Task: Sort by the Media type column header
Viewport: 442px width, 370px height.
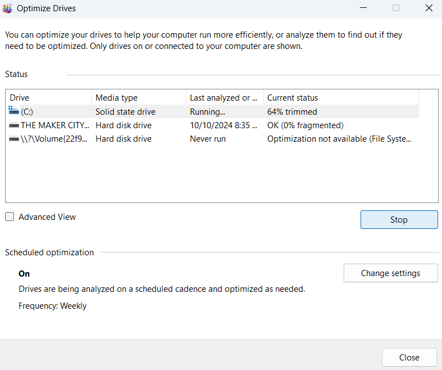Action: click(x=139, y=98)
